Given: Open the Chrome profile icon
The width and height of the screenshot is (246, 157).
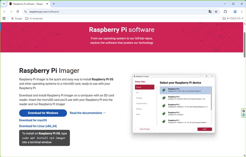Looking at the screenshot, I should click(x=235, y=12).
